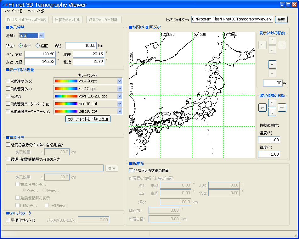The height and width of the screenshot is (239, 299).
Task: Click the 参照 button for output folder
Action: [281, 19]
